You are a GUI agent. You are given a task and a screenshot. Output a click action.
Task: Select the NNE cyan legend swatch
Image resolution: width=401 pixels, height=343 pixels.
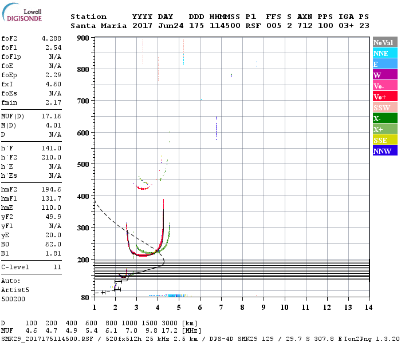[385, 53]
